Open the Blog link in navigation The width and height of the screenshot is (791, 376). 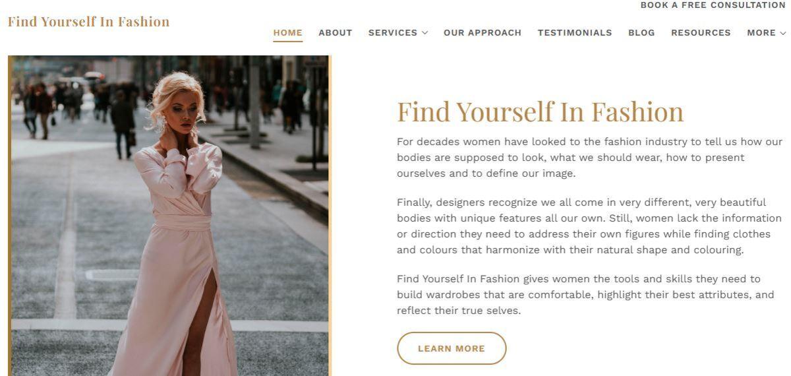coord(641,32)
